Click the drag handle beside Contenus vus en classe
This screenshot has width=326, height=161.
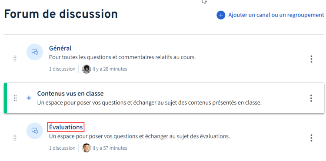(15, 98)
